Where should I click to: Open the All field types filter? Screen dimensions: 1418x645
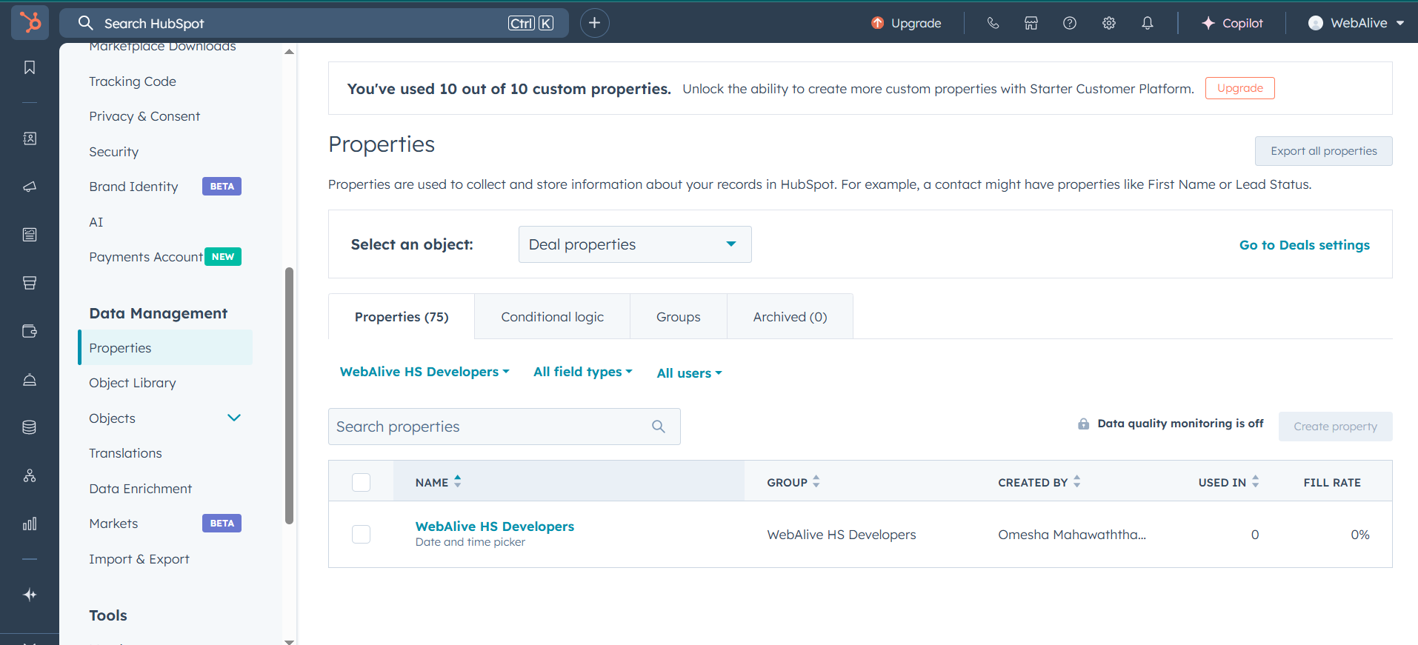click(x=583, y=372)
